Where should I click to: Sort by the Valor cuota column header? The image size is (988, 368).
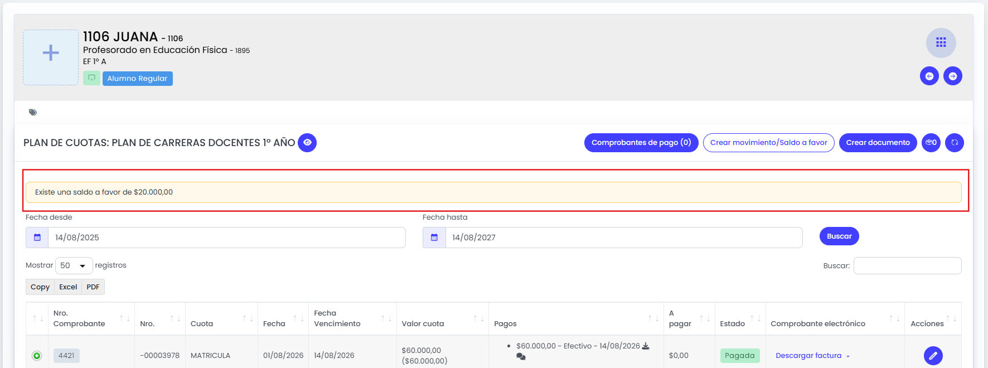coord(443,318)
